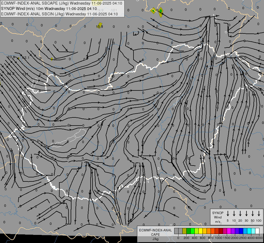This screenshot has width=264, height=243.
Task: Click the 200 tick label on CAPE scale
Action: (x=186, y=238)
